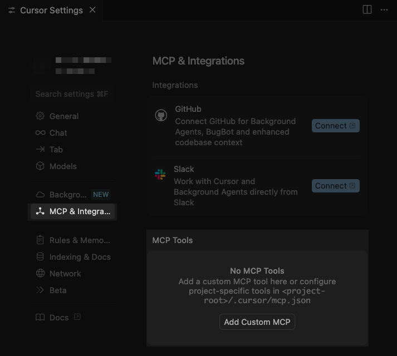Connect the Slack integration
Image resolution: width=397 pixels, height=356 pixels.
tap(335, 186)
